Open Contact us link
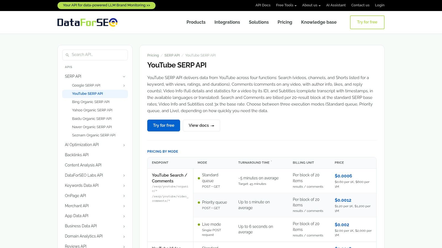Image resolution: width=442 pixels, height=248 pixels. (x=360, y=5)
